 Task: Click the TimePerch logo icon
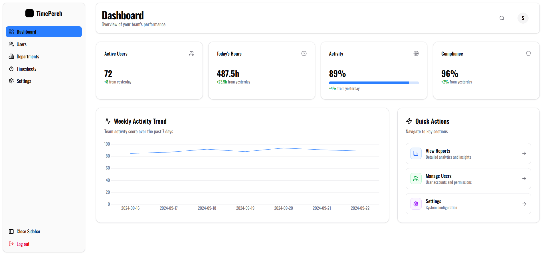(29, 13)
